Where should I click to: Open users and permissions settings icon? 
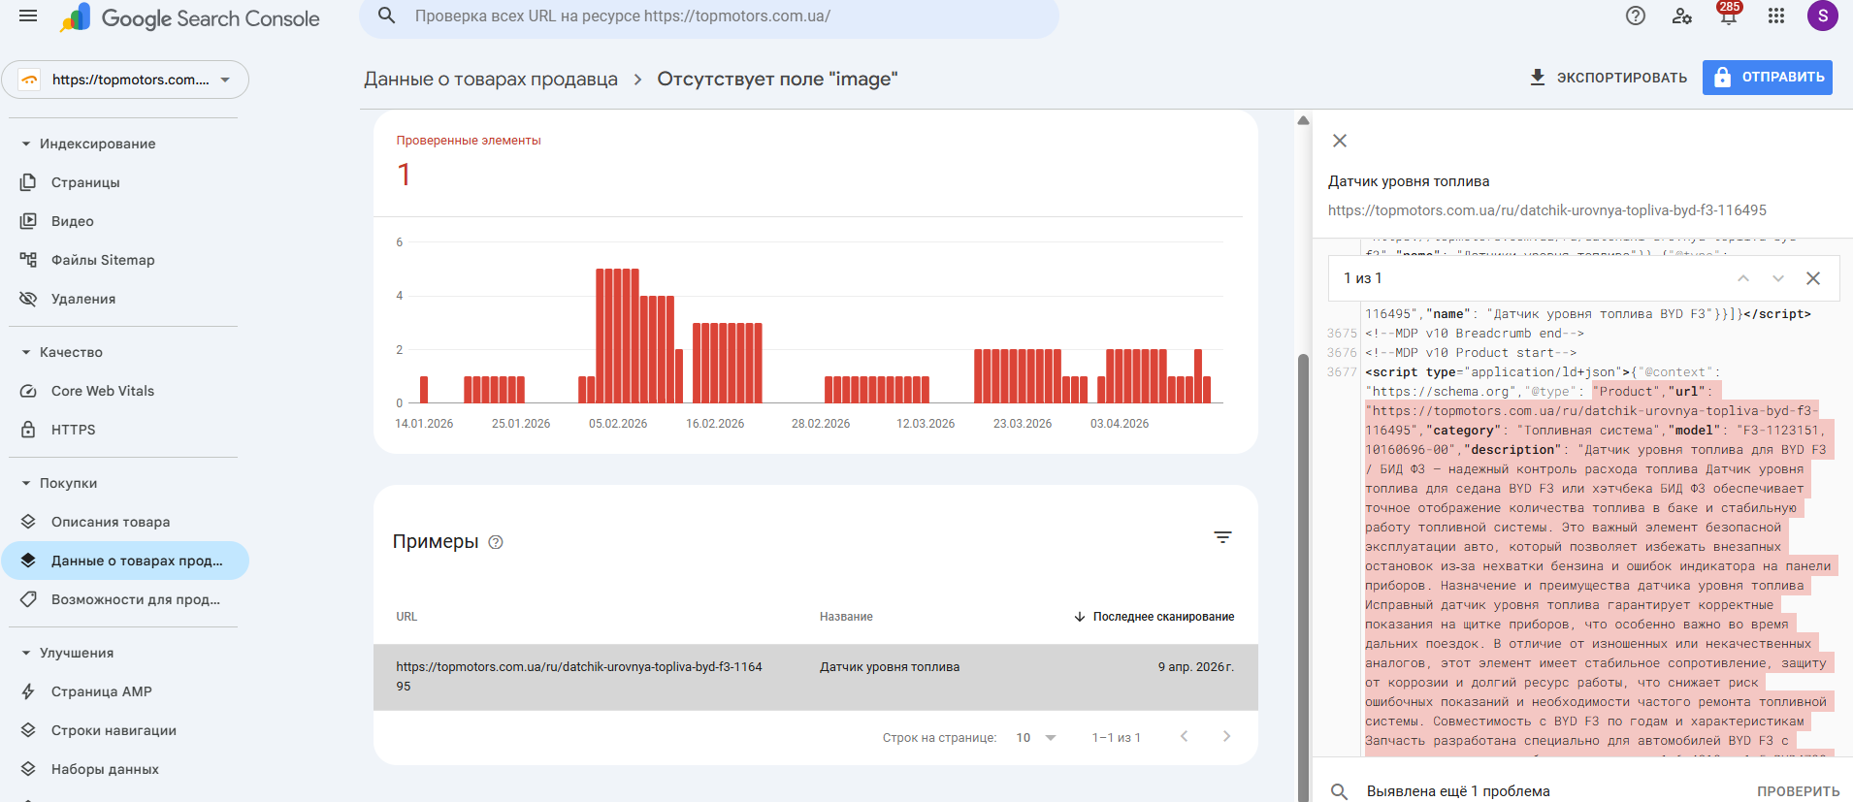(1682, 16)
